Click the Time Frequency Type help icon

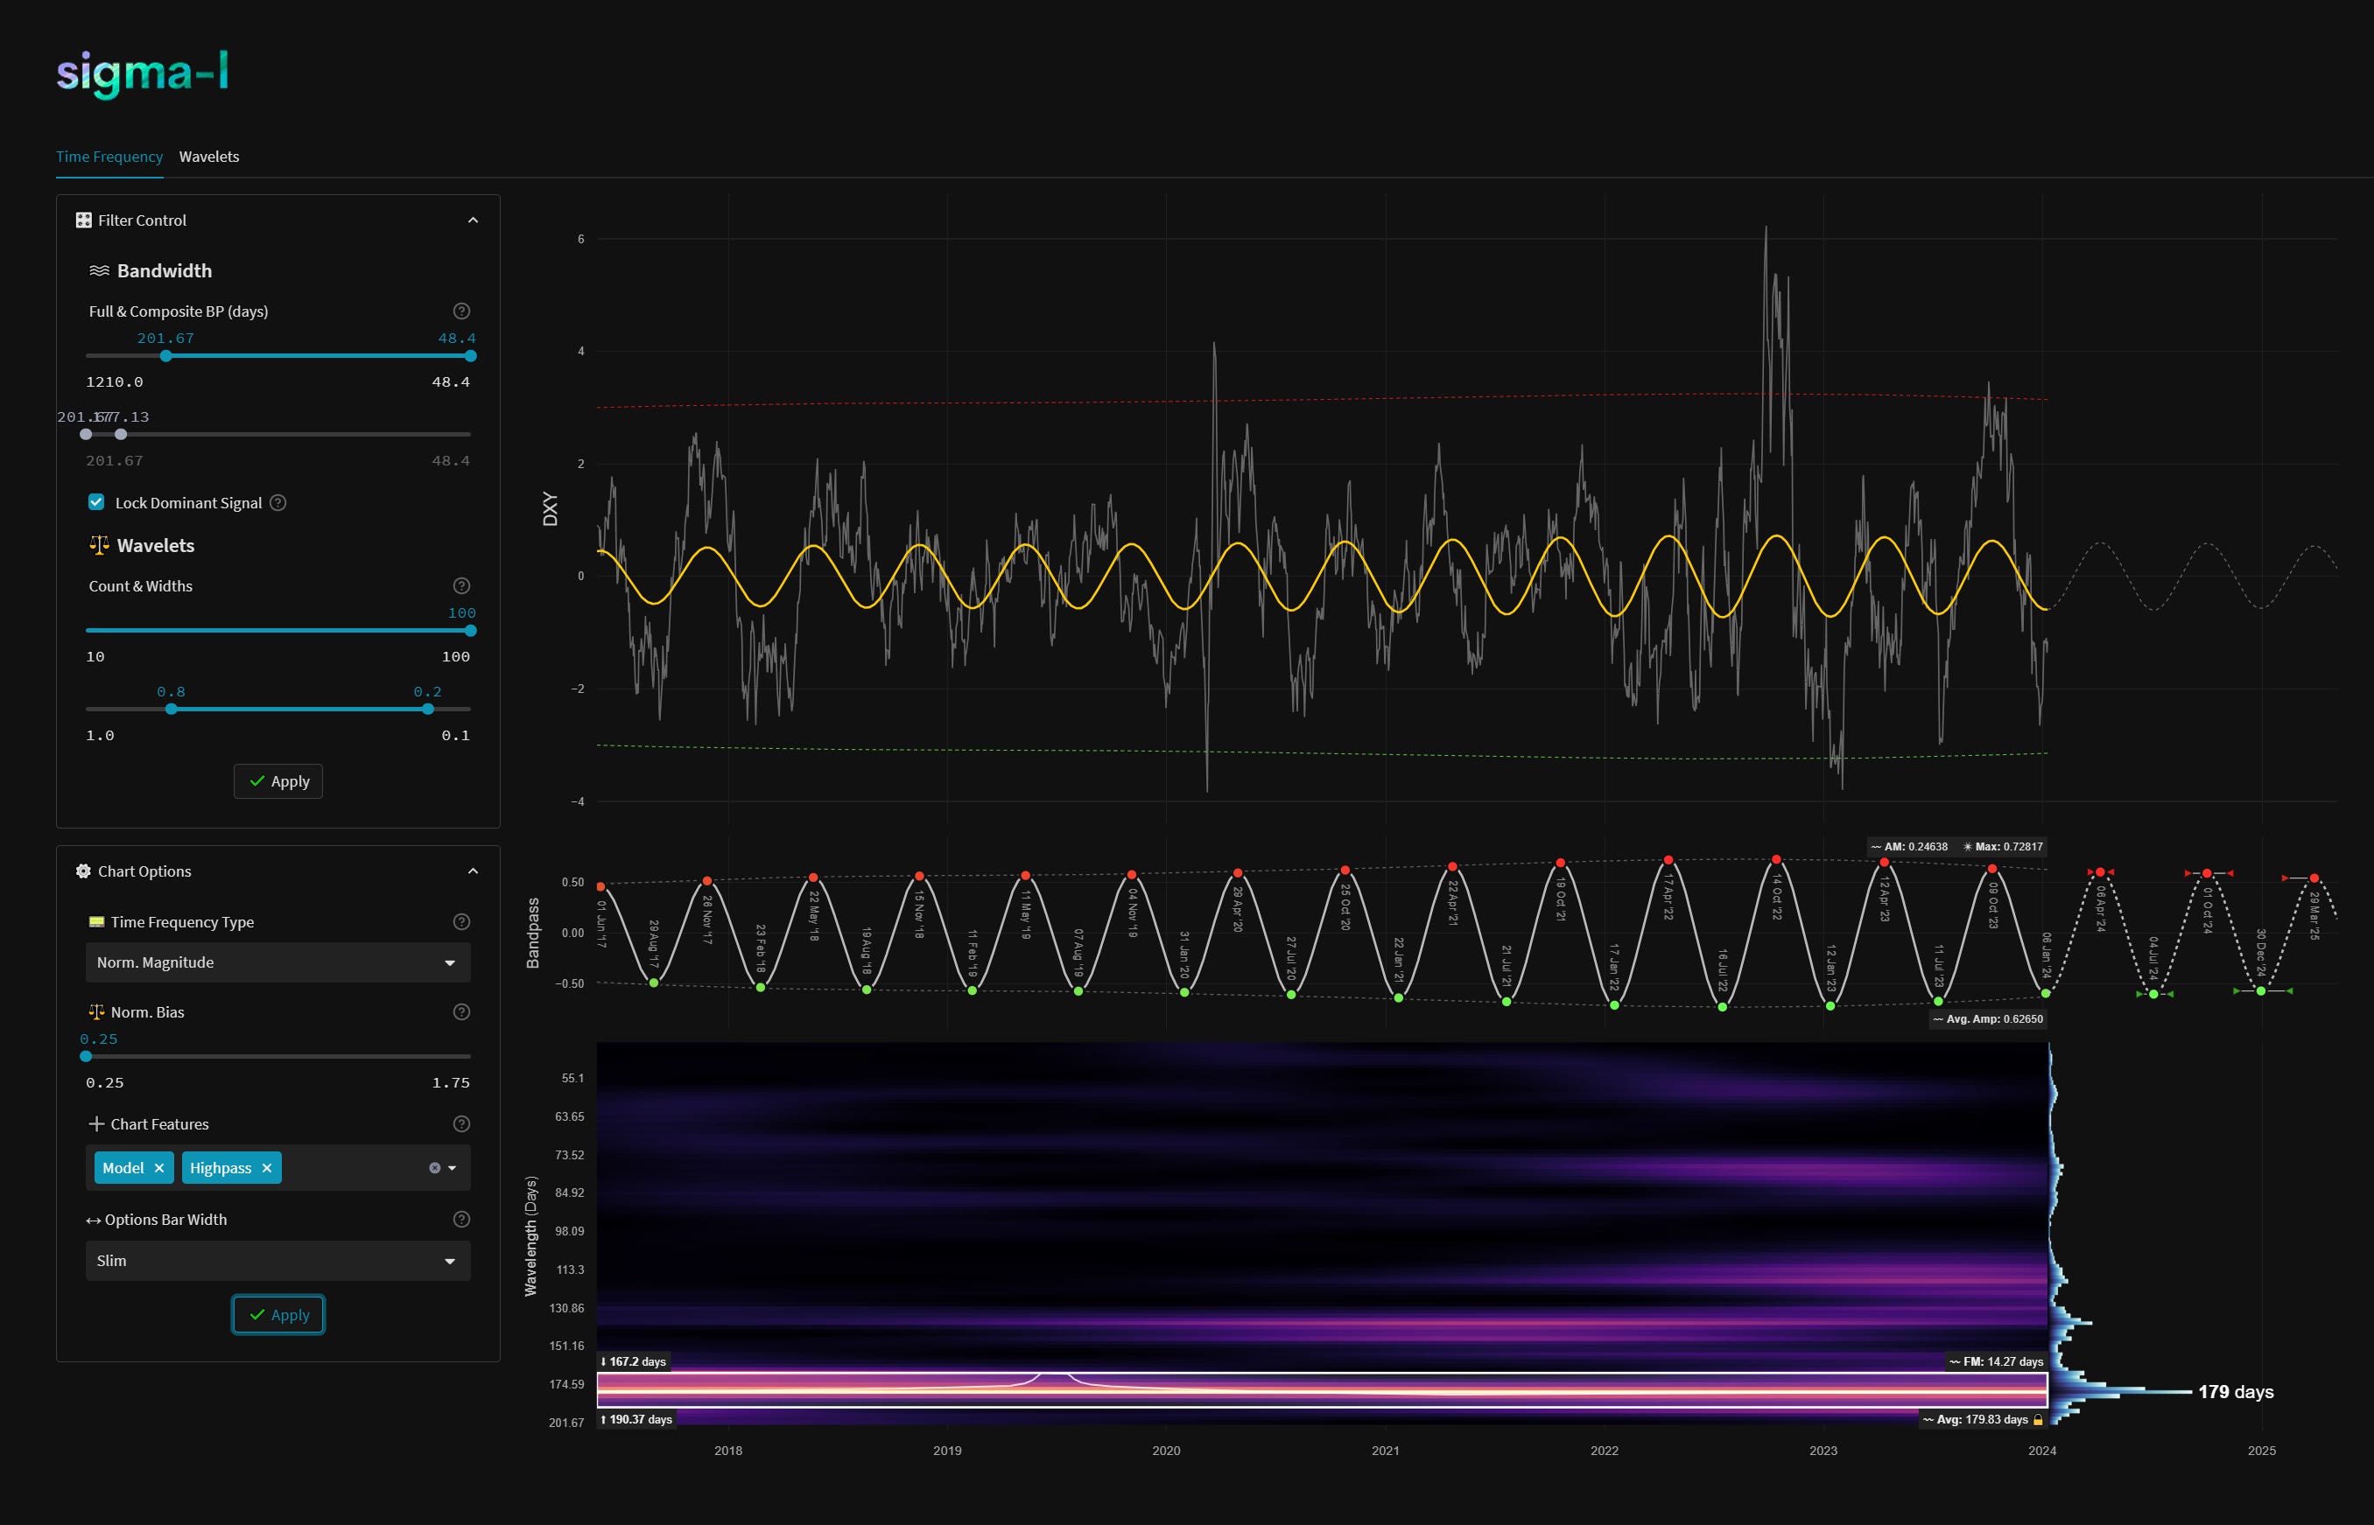(x=461, y=922)
